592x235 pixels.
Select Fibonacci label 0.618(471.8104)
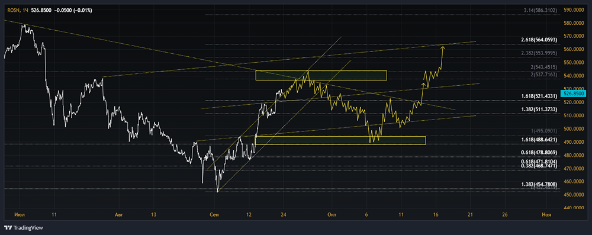pos(539,162)
